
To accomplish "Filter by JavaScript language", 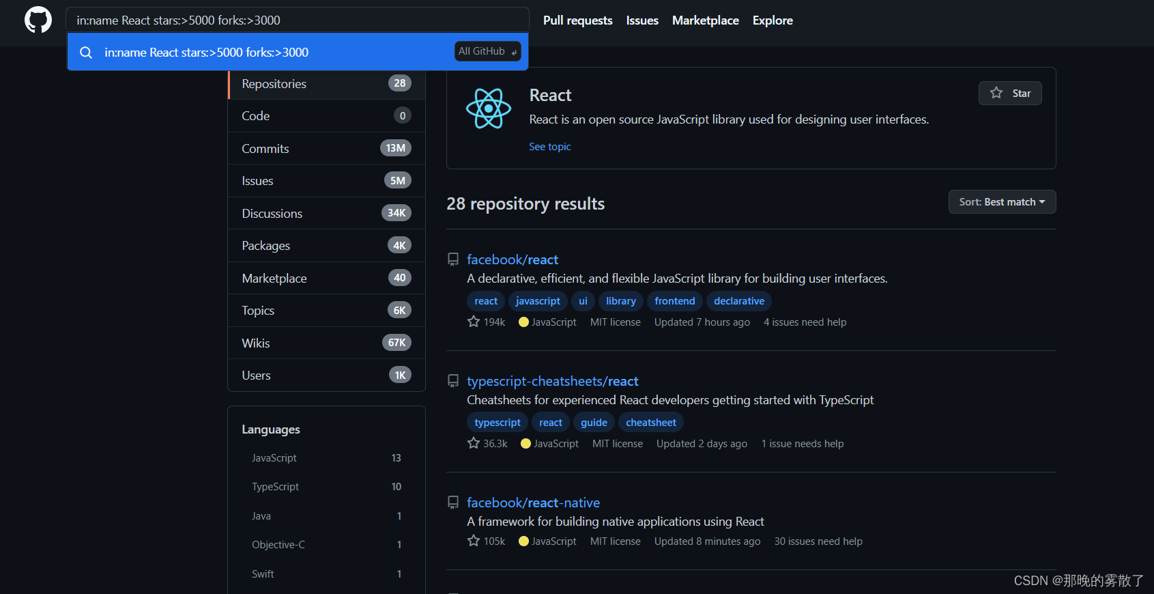I will click(x=326, y=458).
